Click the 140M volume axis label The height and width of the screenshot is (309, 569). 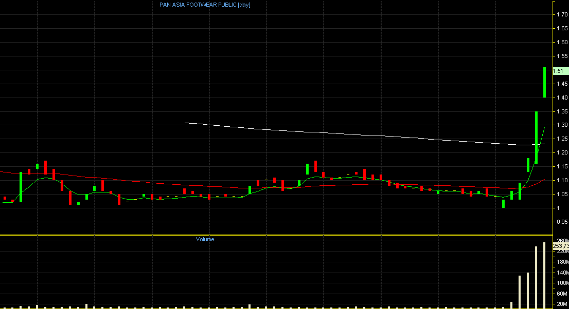coord(562,273)
